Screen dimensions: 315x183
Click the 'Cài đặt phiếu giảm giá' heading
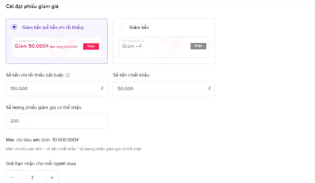pyautogui.click(x=32, y=6)
